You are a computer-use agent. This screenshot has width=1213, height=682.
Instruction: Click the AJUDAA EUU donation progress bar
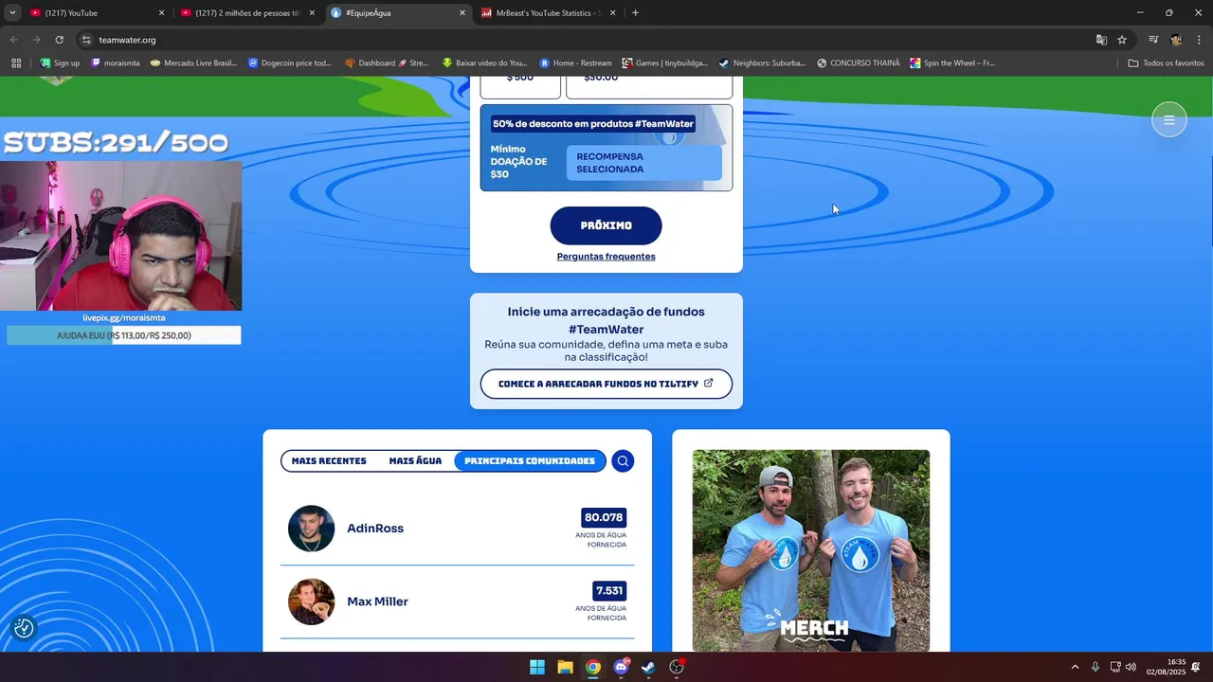[124, 335]
